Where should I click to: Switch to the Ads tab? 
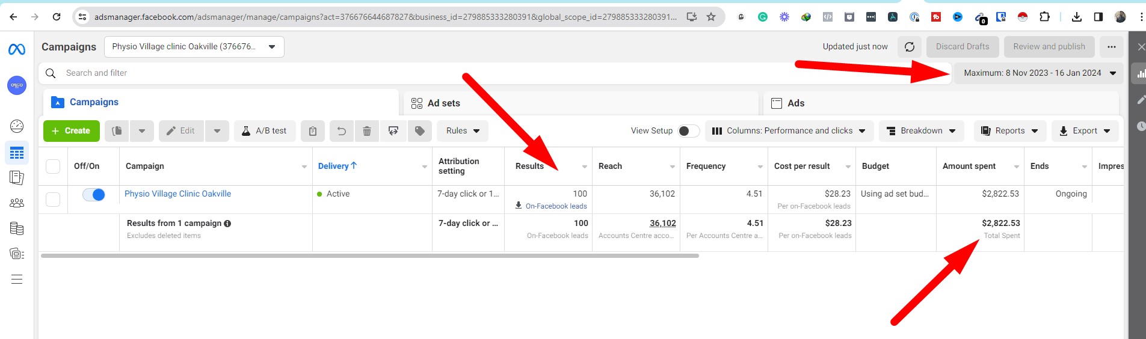[941, 103]
